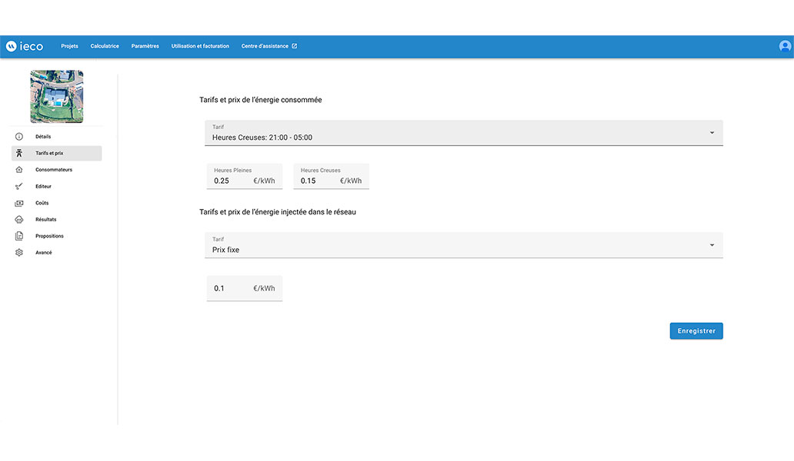Viewport: 794px width, 461px height.
Task: Click the Coûts money icon
Action: pos(19,203)
